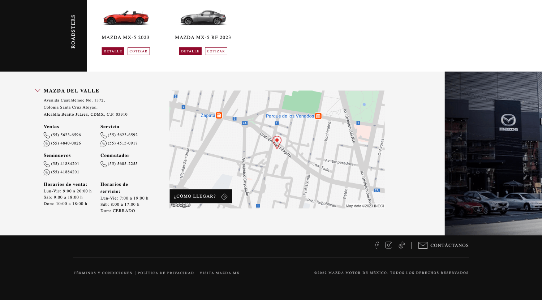This screenshot has width=542, height=300.
Task: Click WhatsApp number (55) 4840-0026
Action: [66, 143]
